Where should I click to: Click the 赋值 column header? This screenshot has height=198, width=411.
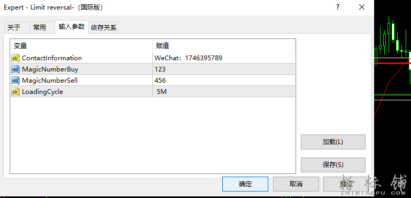point(223,46)
